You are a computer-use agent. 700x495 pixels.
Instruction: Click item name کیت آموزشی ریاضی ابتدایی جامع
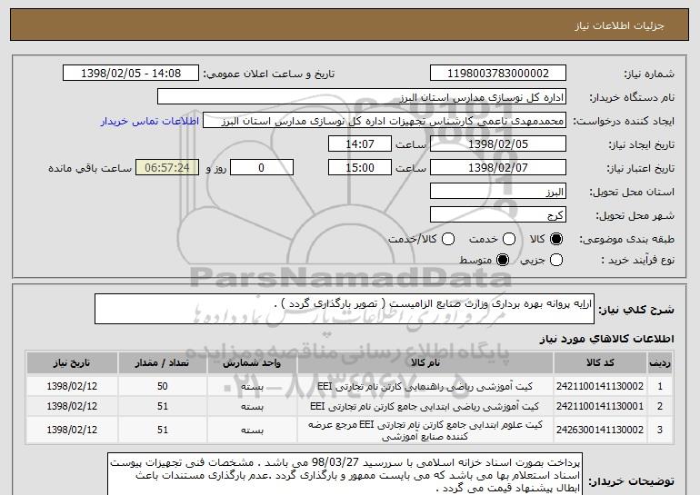tap(425, 406)
